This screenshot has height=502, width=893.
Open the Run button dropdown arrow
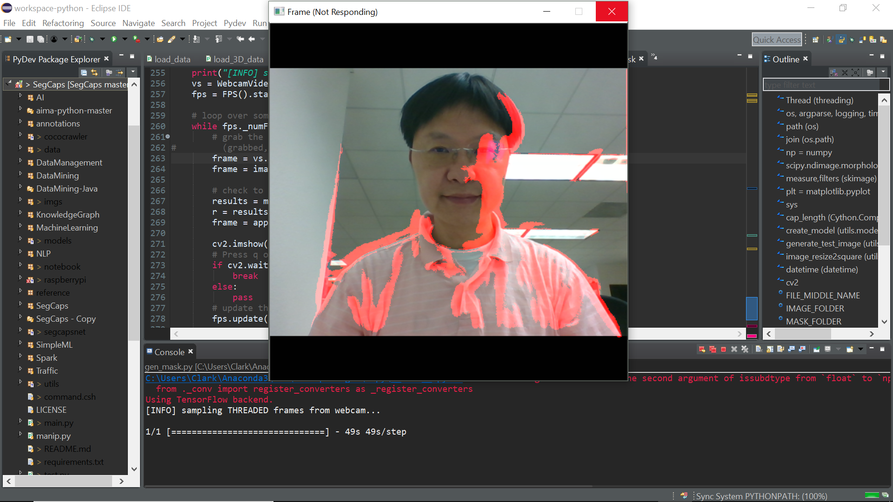point(125,40)
